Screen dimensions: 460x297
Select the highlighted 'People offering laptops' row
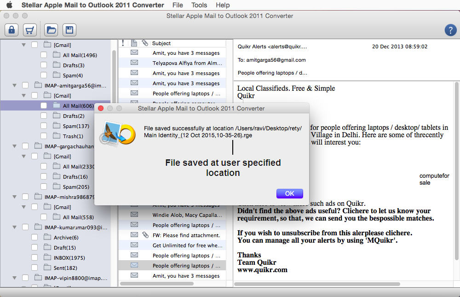(172, 266)
